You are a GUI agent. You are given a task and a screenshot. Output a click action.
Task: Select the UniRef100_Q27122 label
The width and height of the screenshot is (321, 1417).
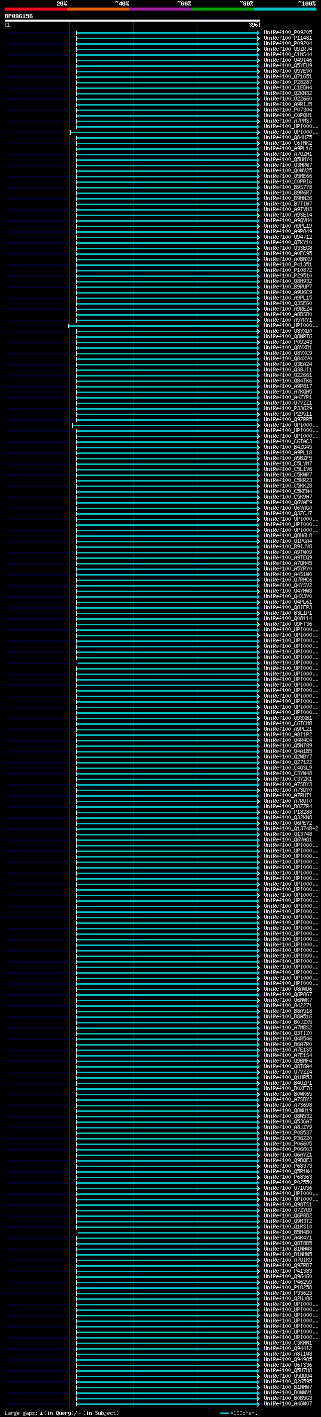[288, 762]
